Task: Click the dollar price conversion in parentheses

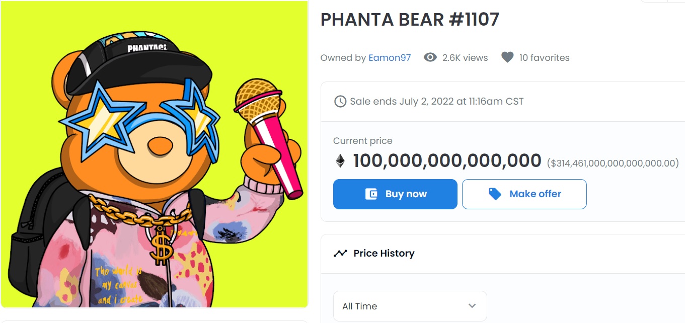Action: click(613, 163)
